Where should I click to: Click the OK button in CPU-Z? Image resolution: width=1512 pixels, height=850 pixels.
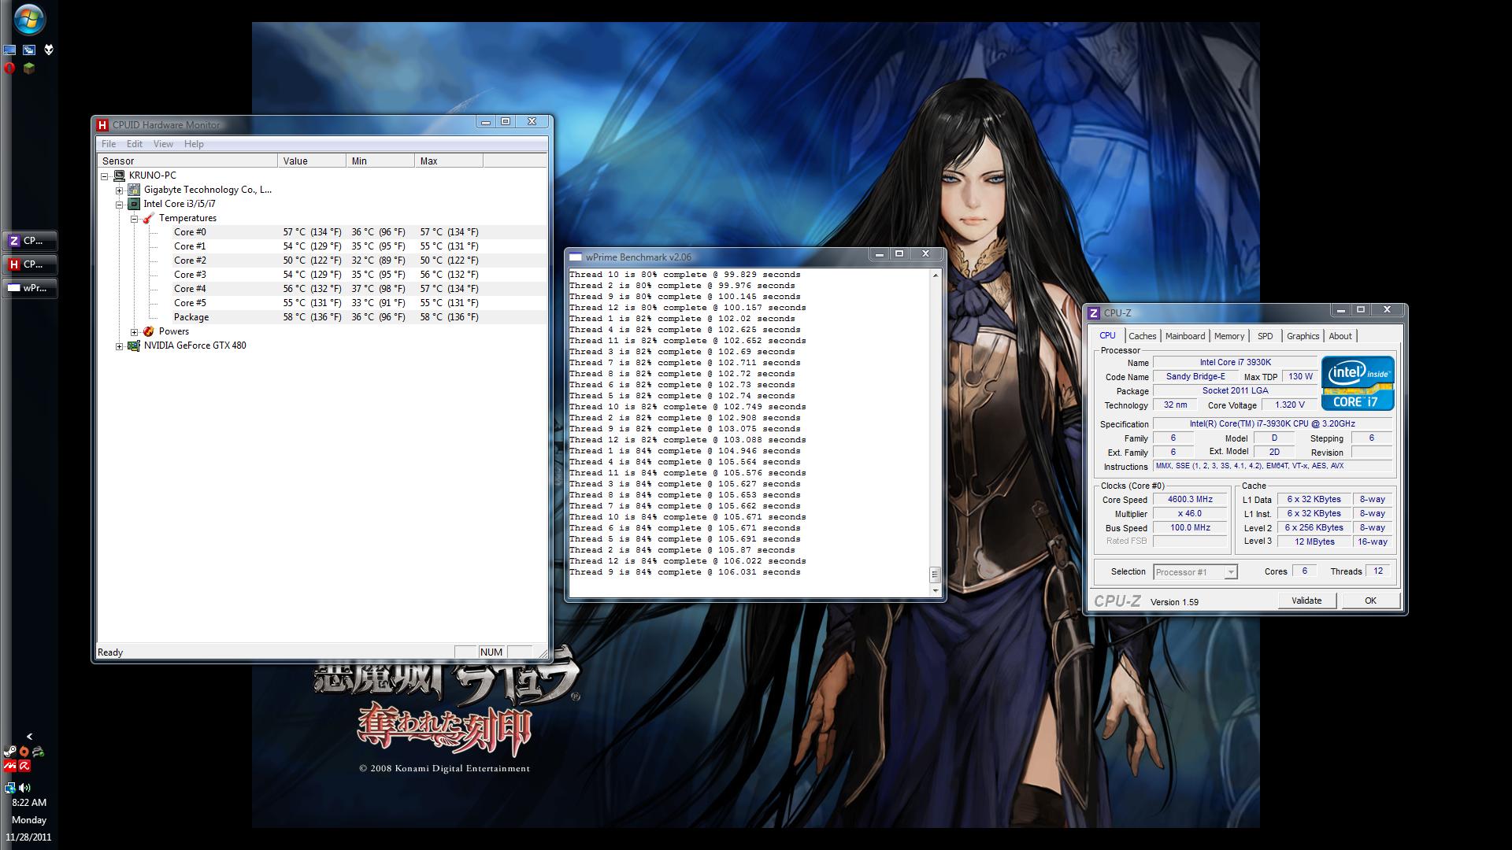pos(1370,601)
